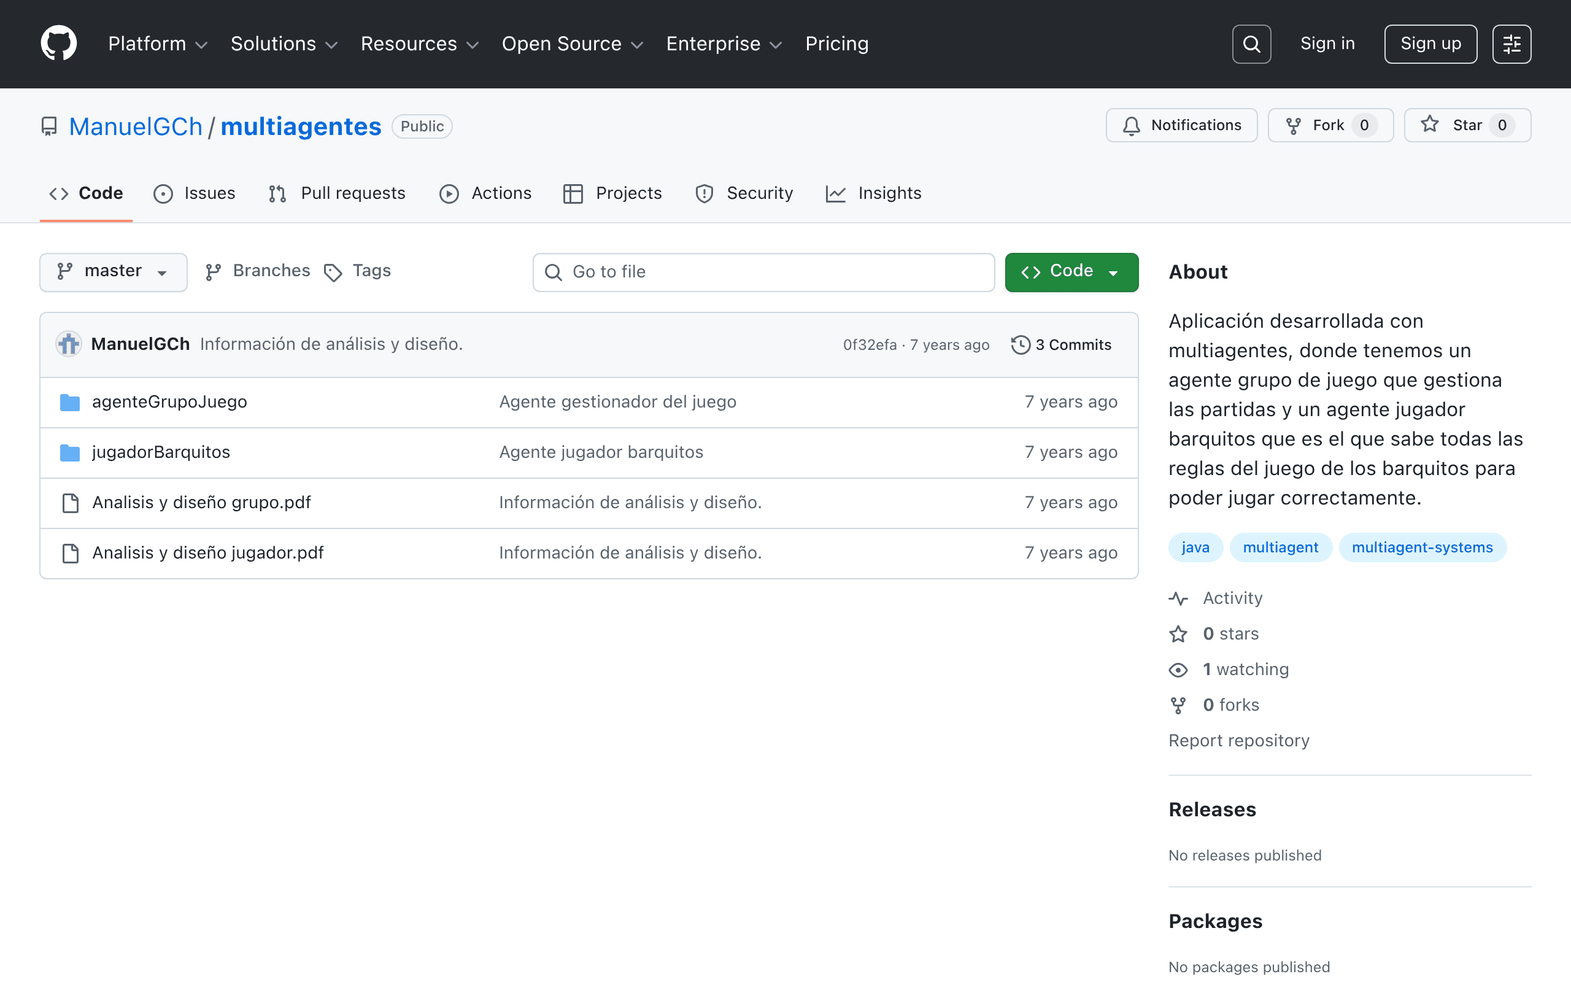Click Report repository

[x=1238, y=741]
